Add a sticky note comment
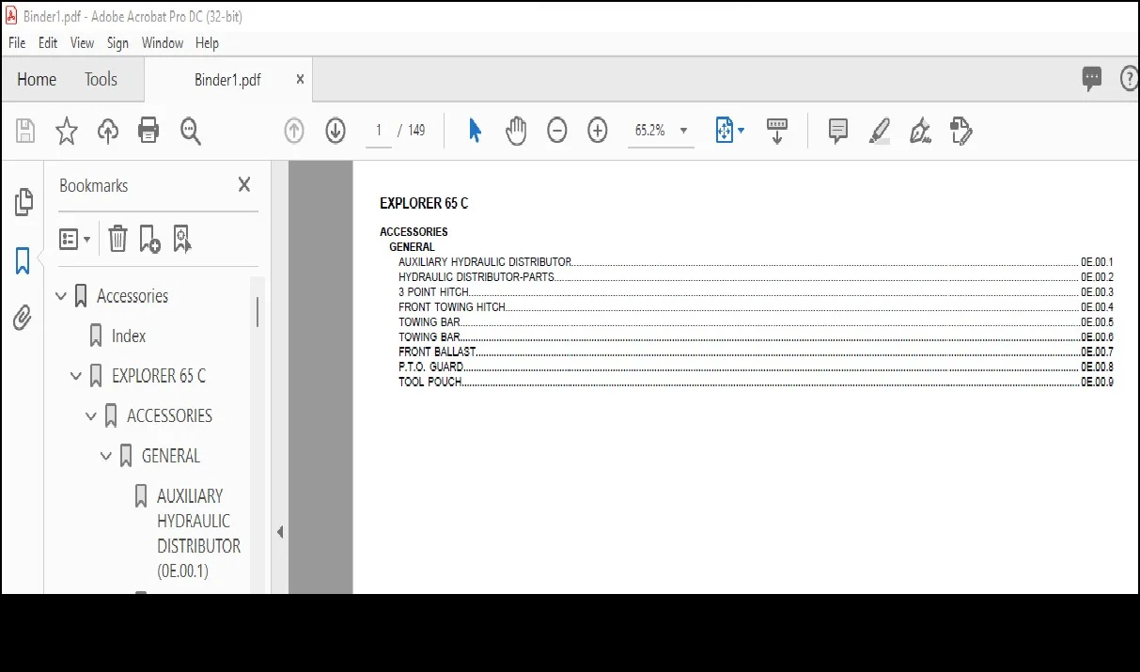 [x=838, y=131]
